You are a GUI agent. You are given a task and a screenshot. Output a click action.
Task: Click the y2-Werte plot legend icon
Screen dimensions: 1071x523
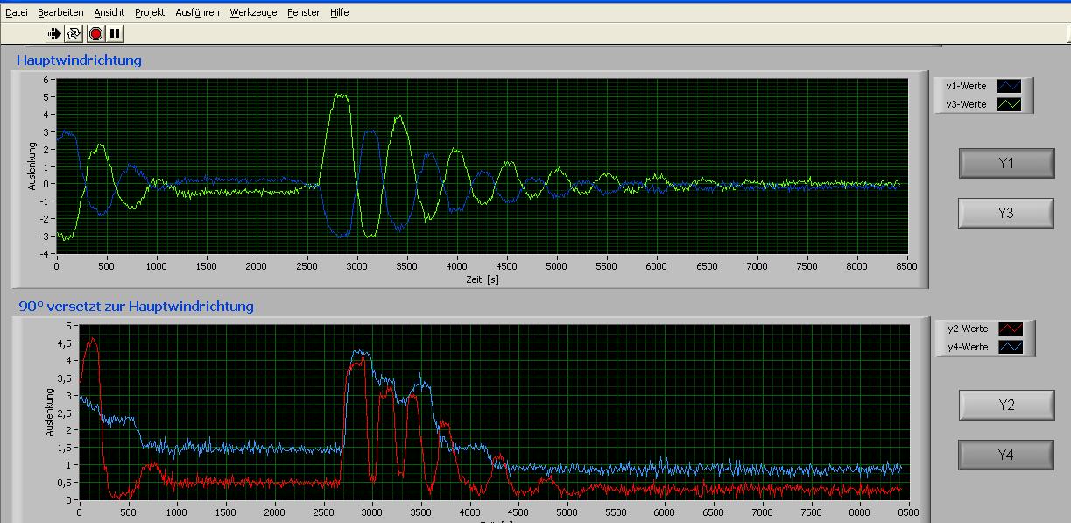[1011, 329]
